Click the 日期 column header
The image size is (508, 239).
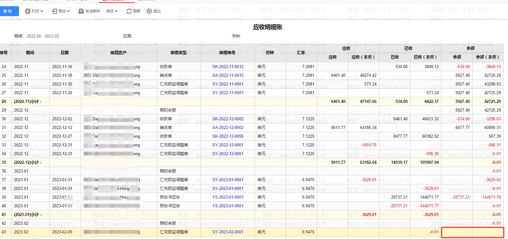click(x=65, y=53)
